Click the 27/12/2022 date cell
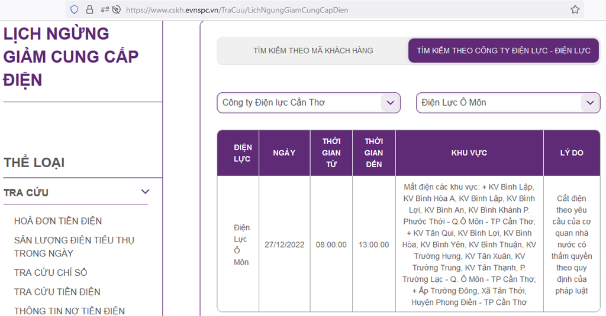Viewport: 606px width, 316px height. click(284, 245)
